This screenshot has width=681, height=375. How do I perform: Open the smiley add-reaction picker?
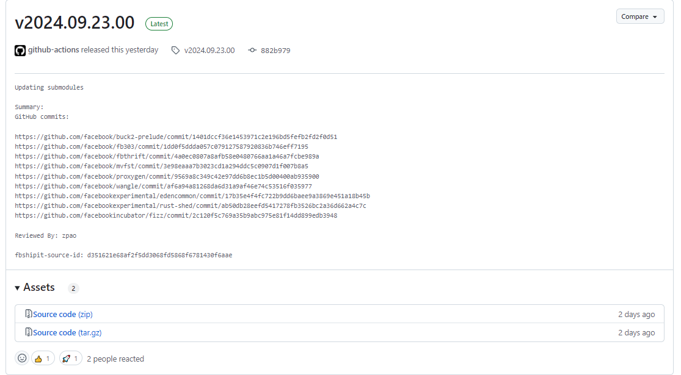click(22, 358)
